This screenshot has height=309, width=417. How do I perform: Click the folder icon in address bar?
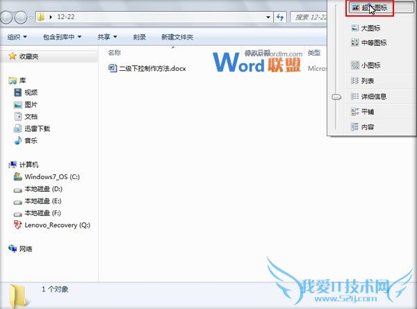41,17
